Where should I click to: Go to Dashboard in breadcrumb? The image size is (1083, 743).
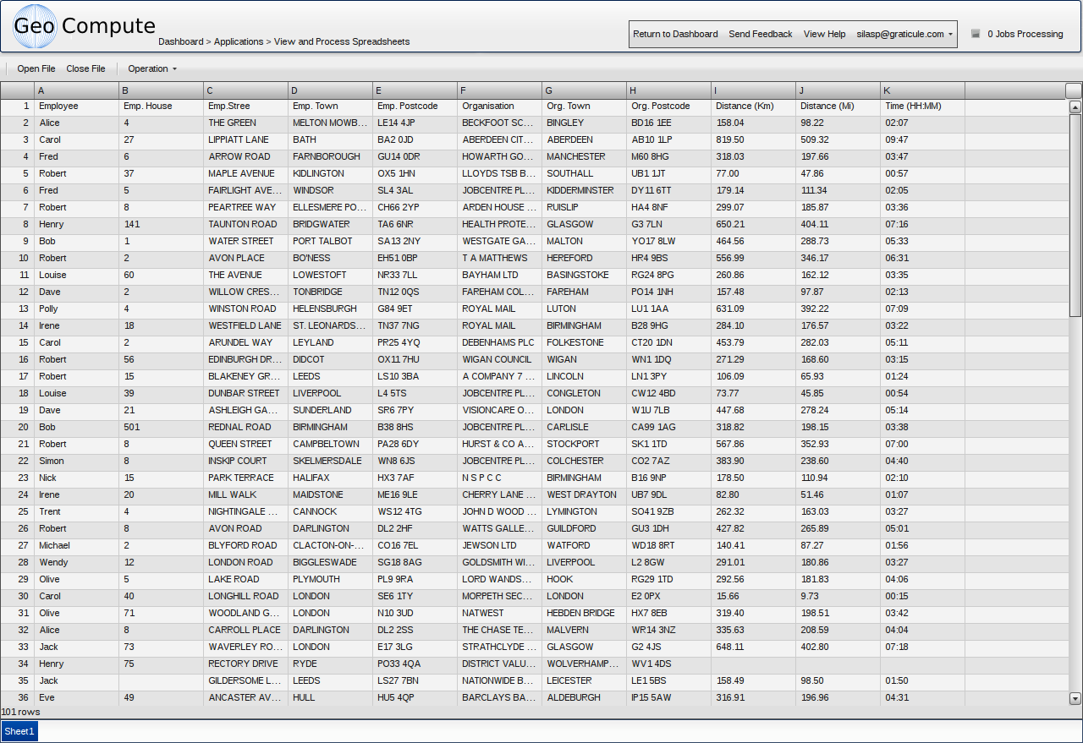(181, 41)
